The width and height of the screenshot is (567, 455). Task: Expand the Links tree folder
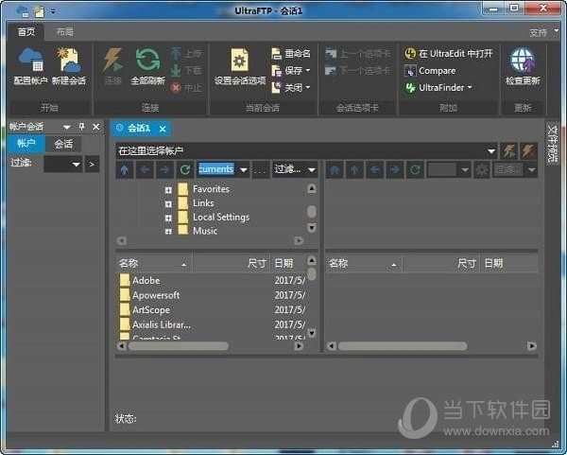(168, 203)
